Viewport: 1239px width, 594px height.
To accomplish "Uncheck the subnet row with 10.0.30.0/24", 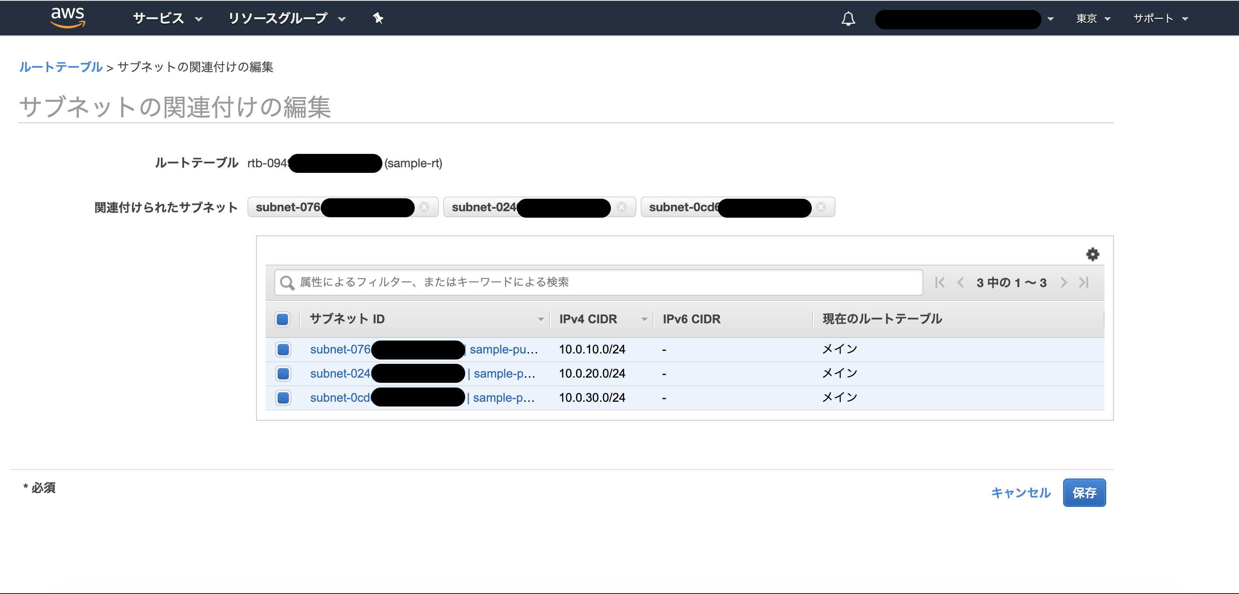I will click(283, 398).
